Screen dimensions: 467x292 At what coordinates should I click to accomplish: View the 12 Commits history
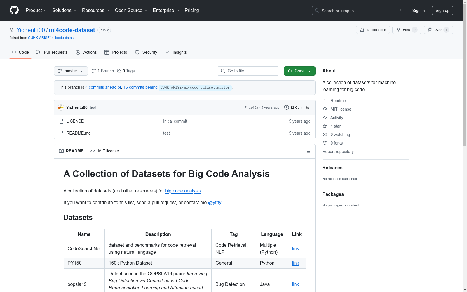tap(297, 107)
